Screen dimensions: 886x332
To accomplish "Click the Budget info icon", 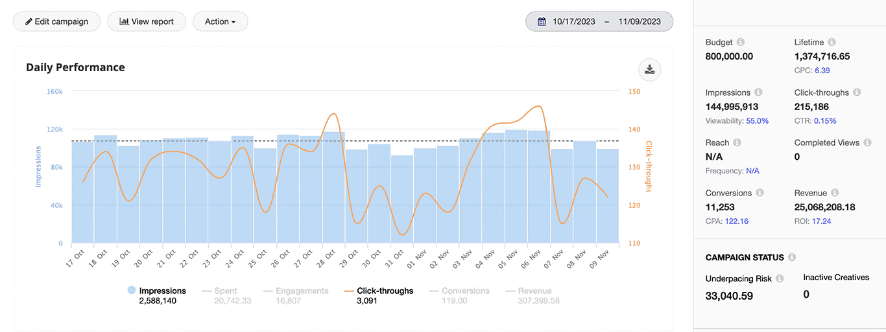I will 741,42.
